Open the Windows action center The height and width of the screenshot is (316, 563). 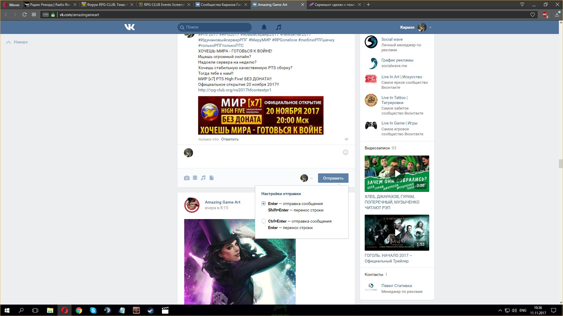554,310
